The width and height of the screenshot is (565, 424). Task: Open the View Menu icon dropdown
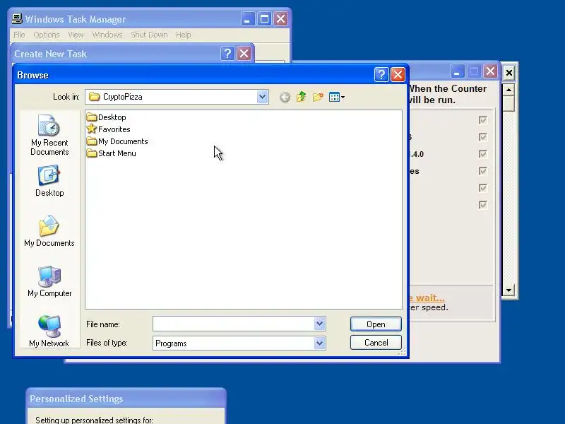pos(337,97)
